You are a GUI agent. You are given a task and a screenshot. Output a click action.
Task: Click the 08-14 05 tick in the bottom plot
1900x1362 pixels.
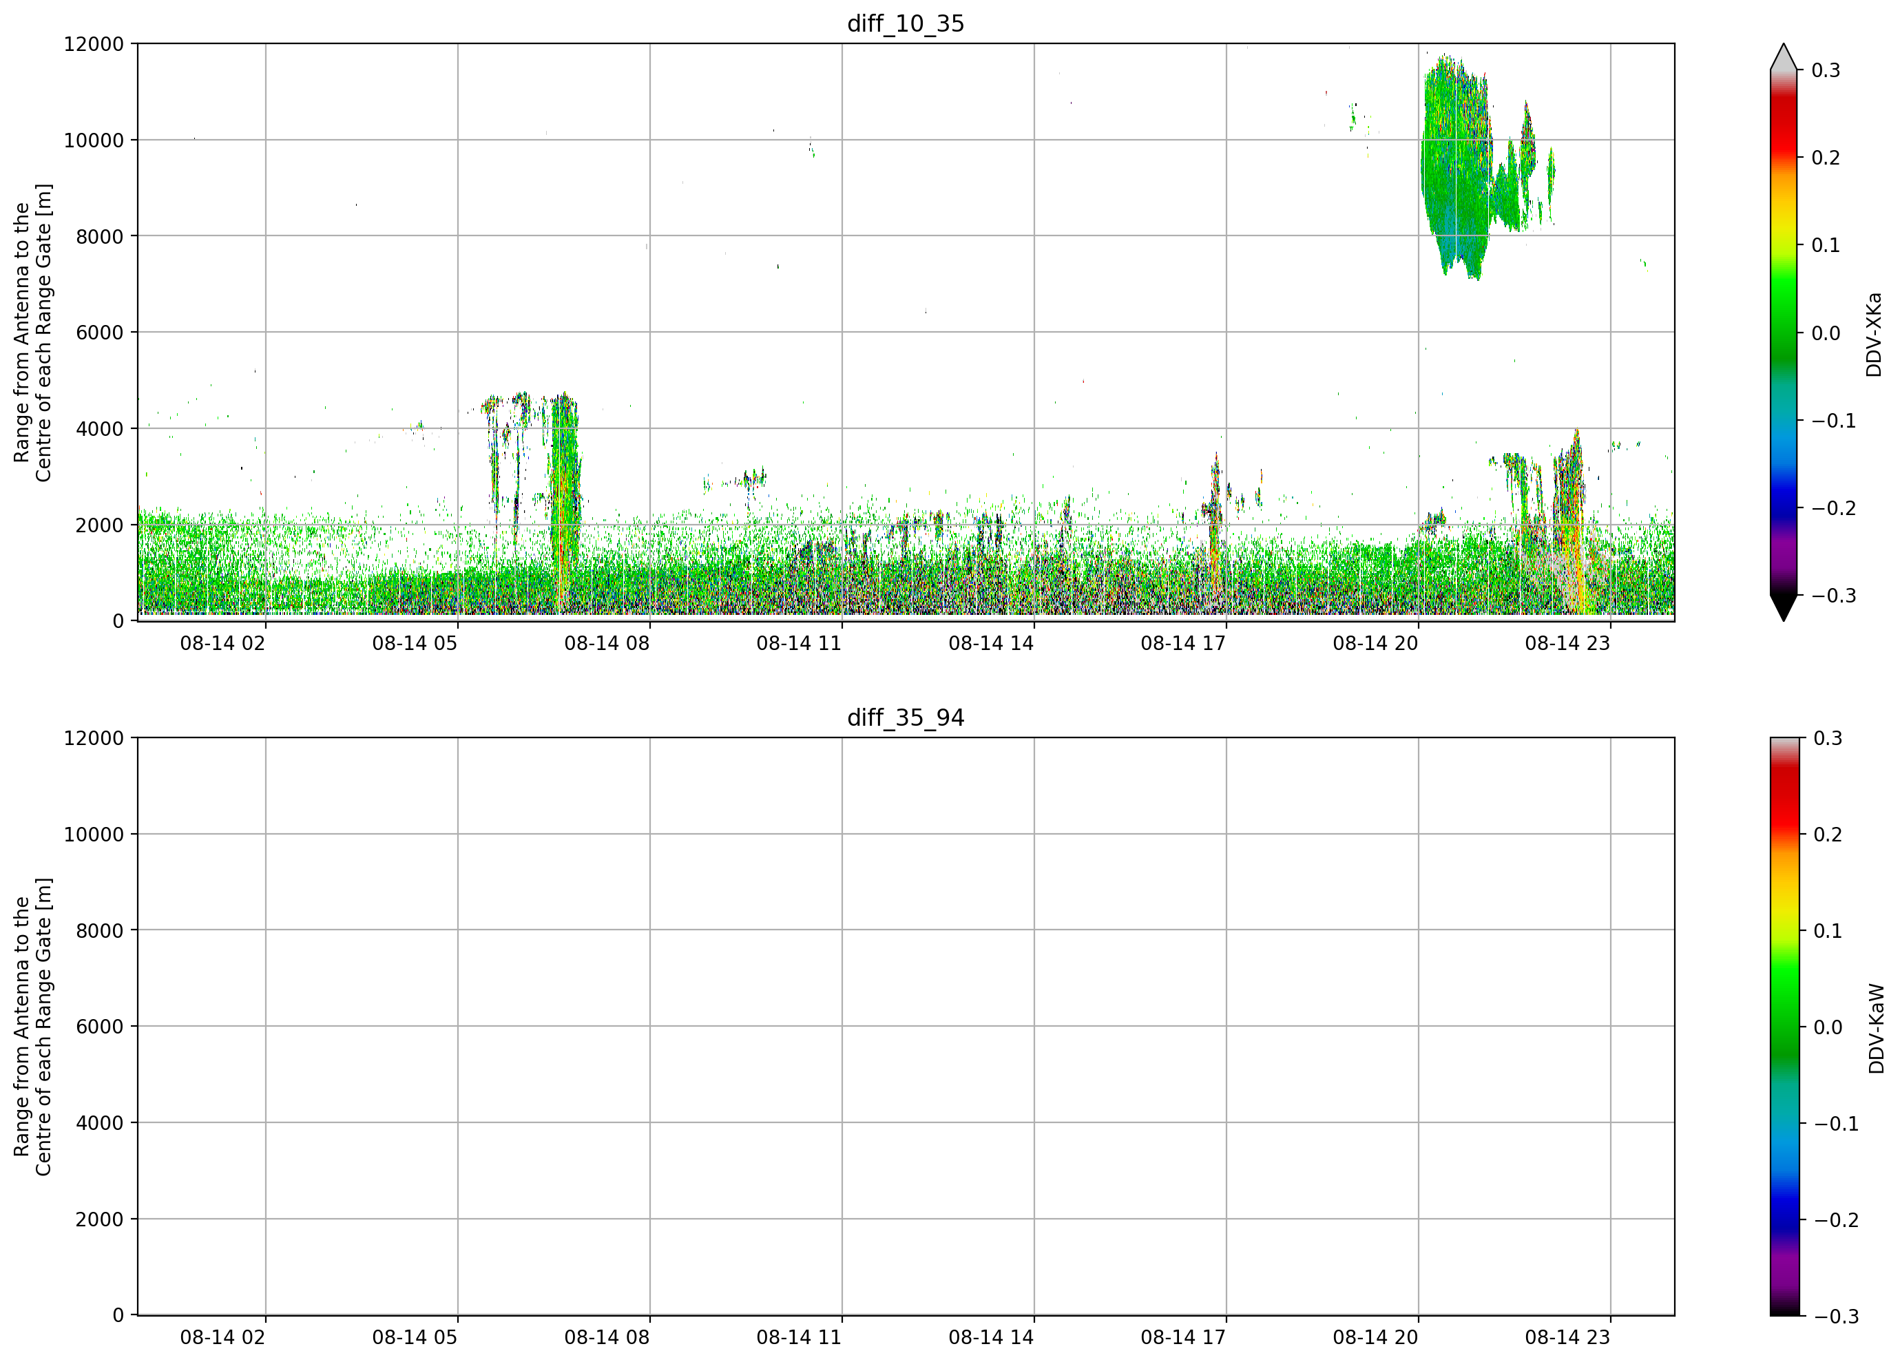(x=415, y=1338)
